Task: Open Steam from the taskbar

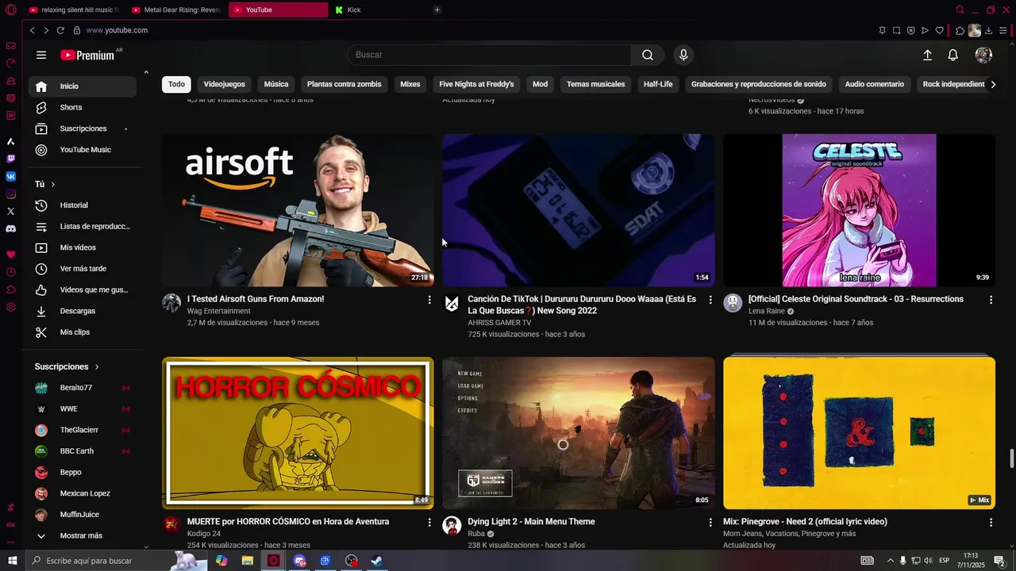Action: [x=377, y=561]
